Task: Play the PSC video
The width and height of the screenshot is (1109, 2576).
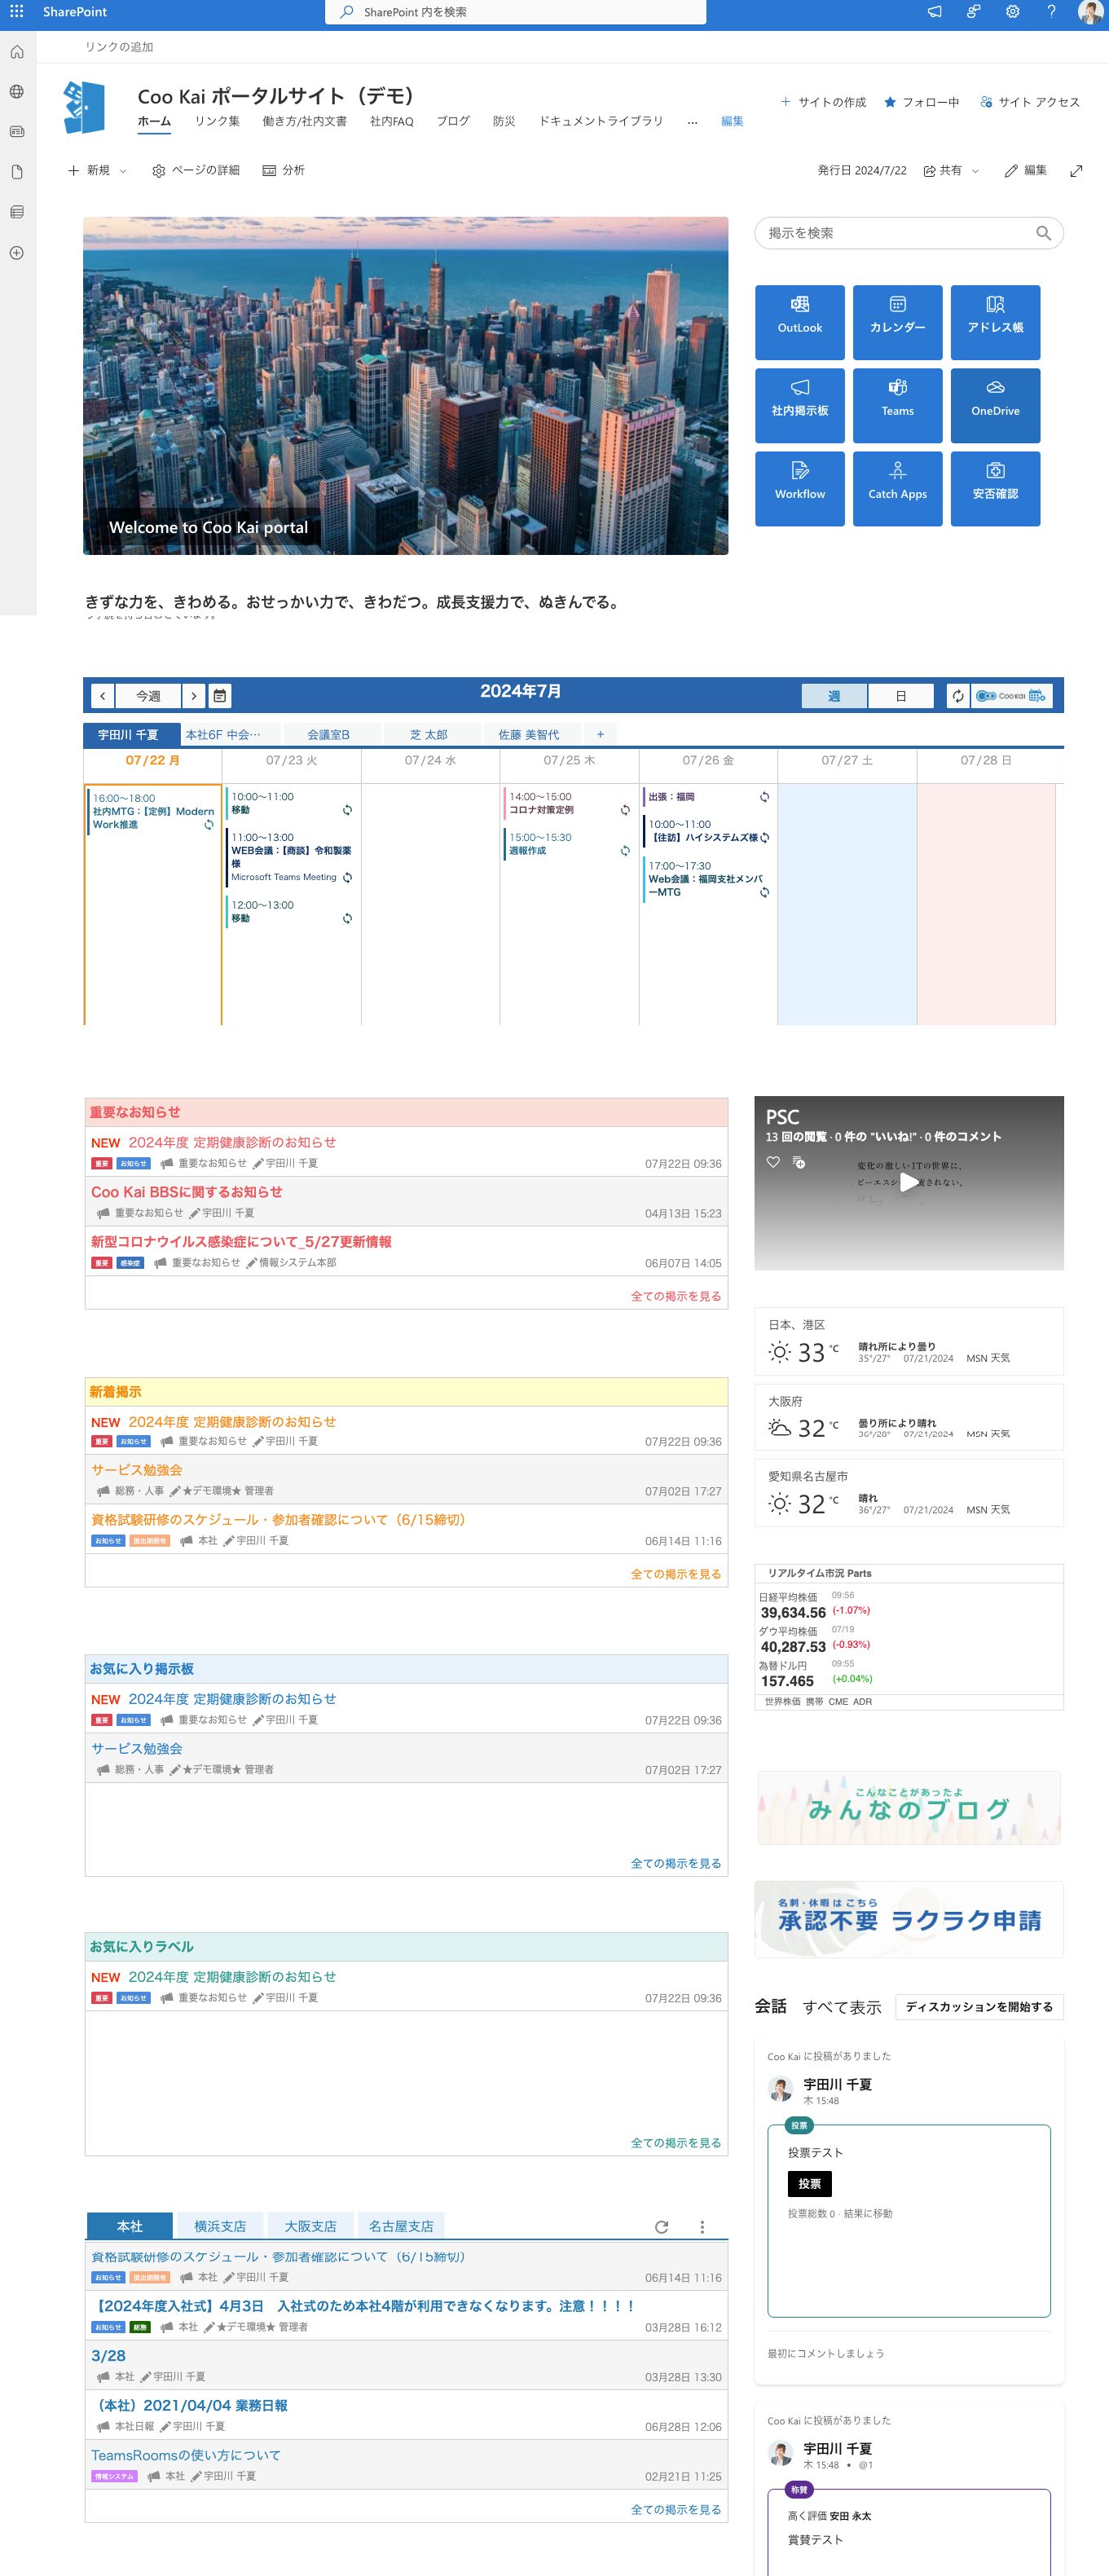Action: click(908, 1182)
